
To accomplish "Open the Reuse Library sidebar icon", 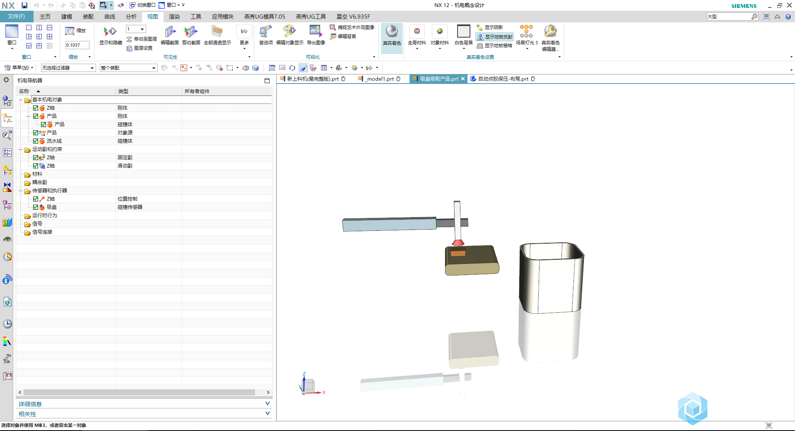I will coord(7,223).
